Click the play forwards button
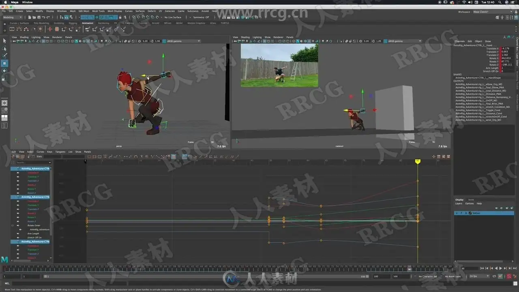Viewport: 519px width, 292px height. coord(500,268)
